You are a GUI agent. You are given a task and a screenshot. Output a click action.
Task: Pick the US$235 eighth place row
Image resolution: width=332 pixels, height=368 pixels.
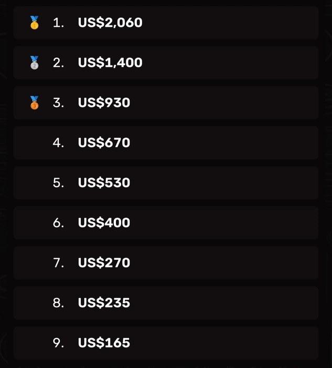point(166,303)
